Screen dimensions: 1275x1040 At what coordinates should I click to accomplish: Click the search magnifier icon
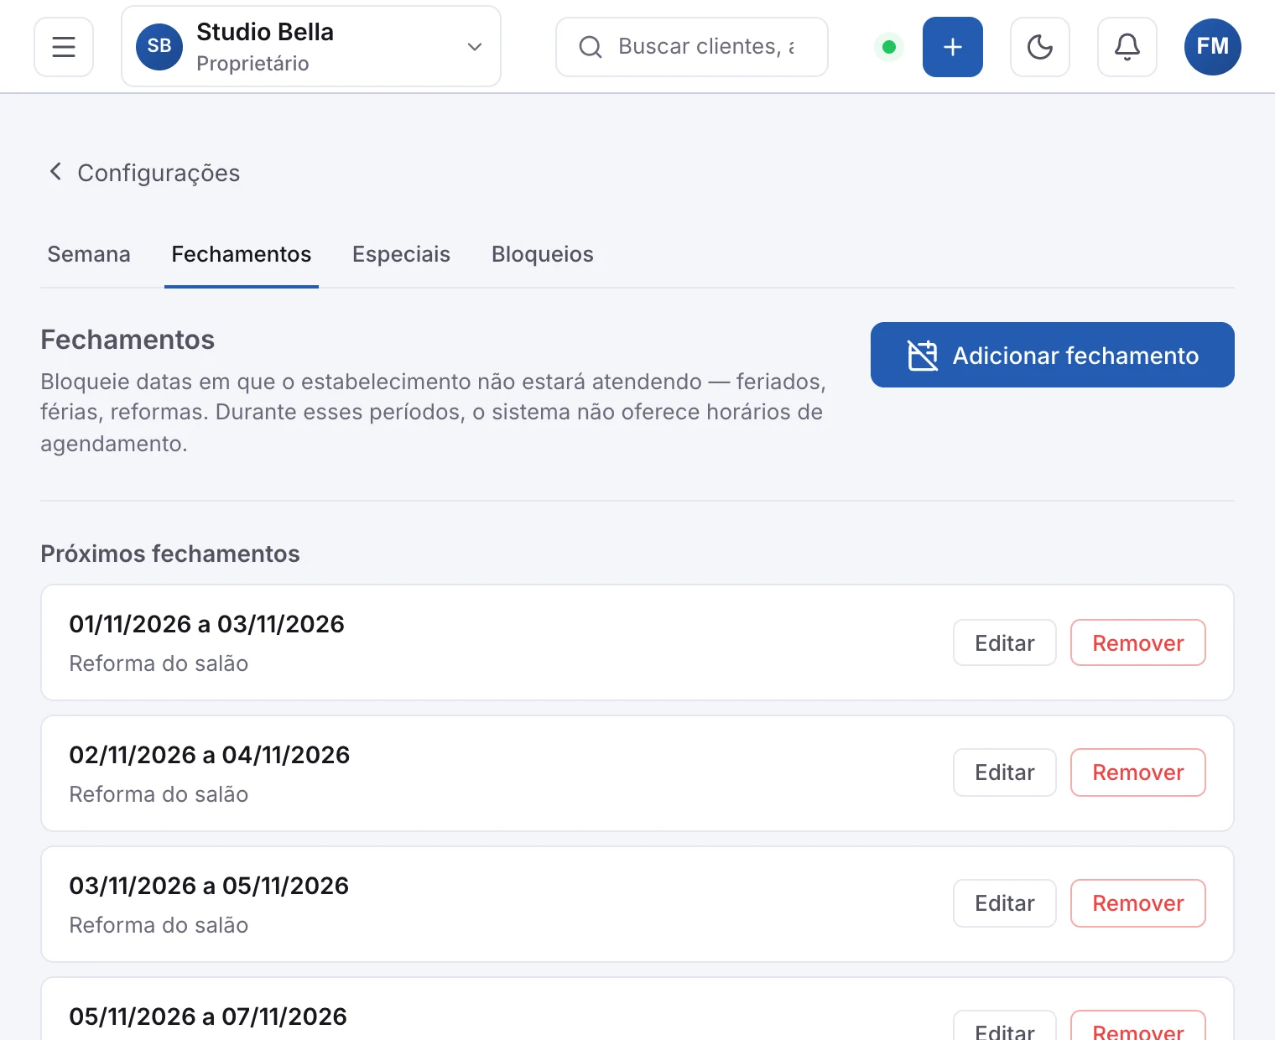[x=591, y=47]
